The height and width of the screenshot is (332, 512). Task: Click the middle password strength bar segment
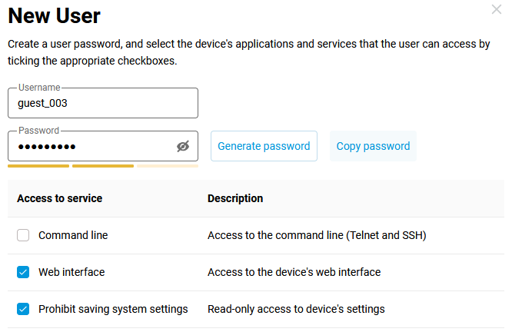click(x=103, y=165)
